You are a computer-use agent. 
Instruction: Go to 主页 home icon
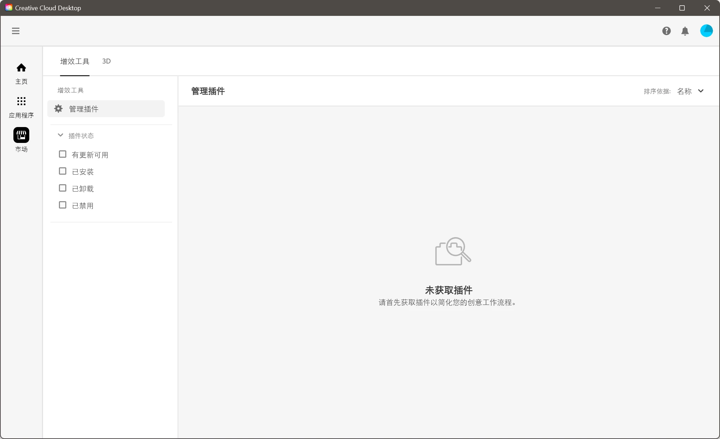[x=21, y=68]
